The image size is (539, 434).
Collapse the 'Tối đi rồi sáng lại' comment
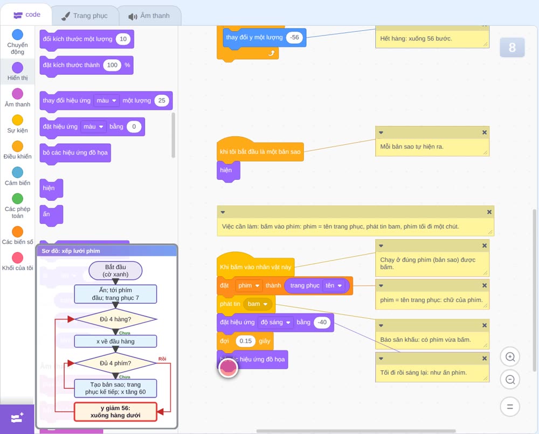(381, 358)
